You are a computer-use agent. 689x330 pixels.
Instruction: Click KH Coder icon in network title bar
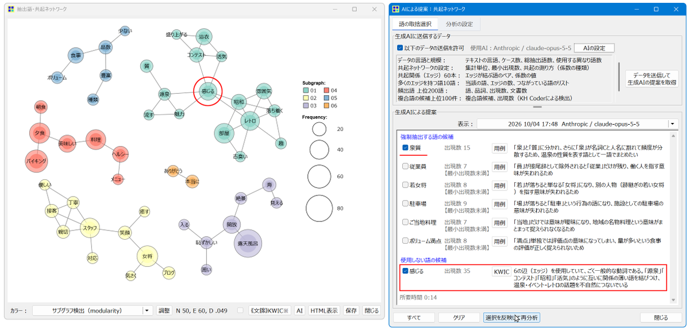click(x=11, y=9)
